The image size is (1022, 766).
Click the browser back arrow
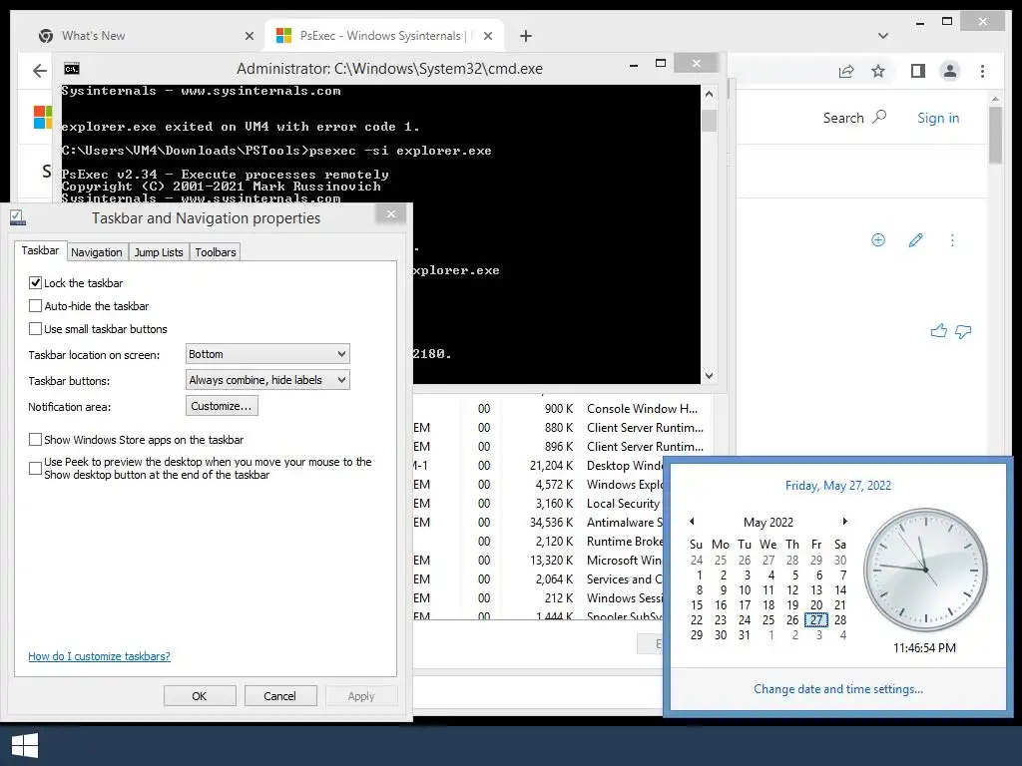[40, 71]
